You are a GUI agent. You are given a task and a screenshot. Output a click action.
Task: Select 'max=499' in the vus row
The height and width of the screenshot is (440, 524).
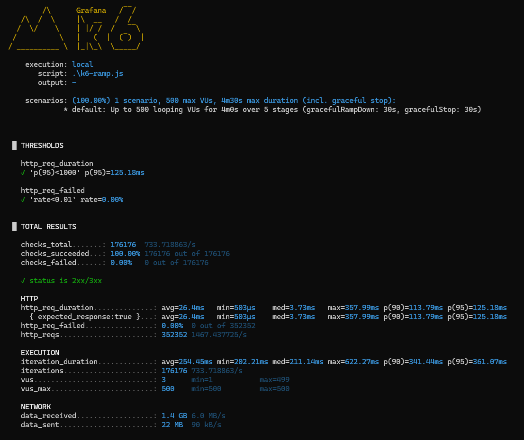pyautogui.click(x=274, y=380)
